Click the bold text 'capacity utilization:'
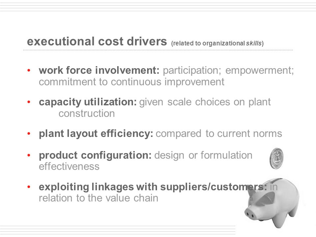The image size is (316, 237). point(88,102)
